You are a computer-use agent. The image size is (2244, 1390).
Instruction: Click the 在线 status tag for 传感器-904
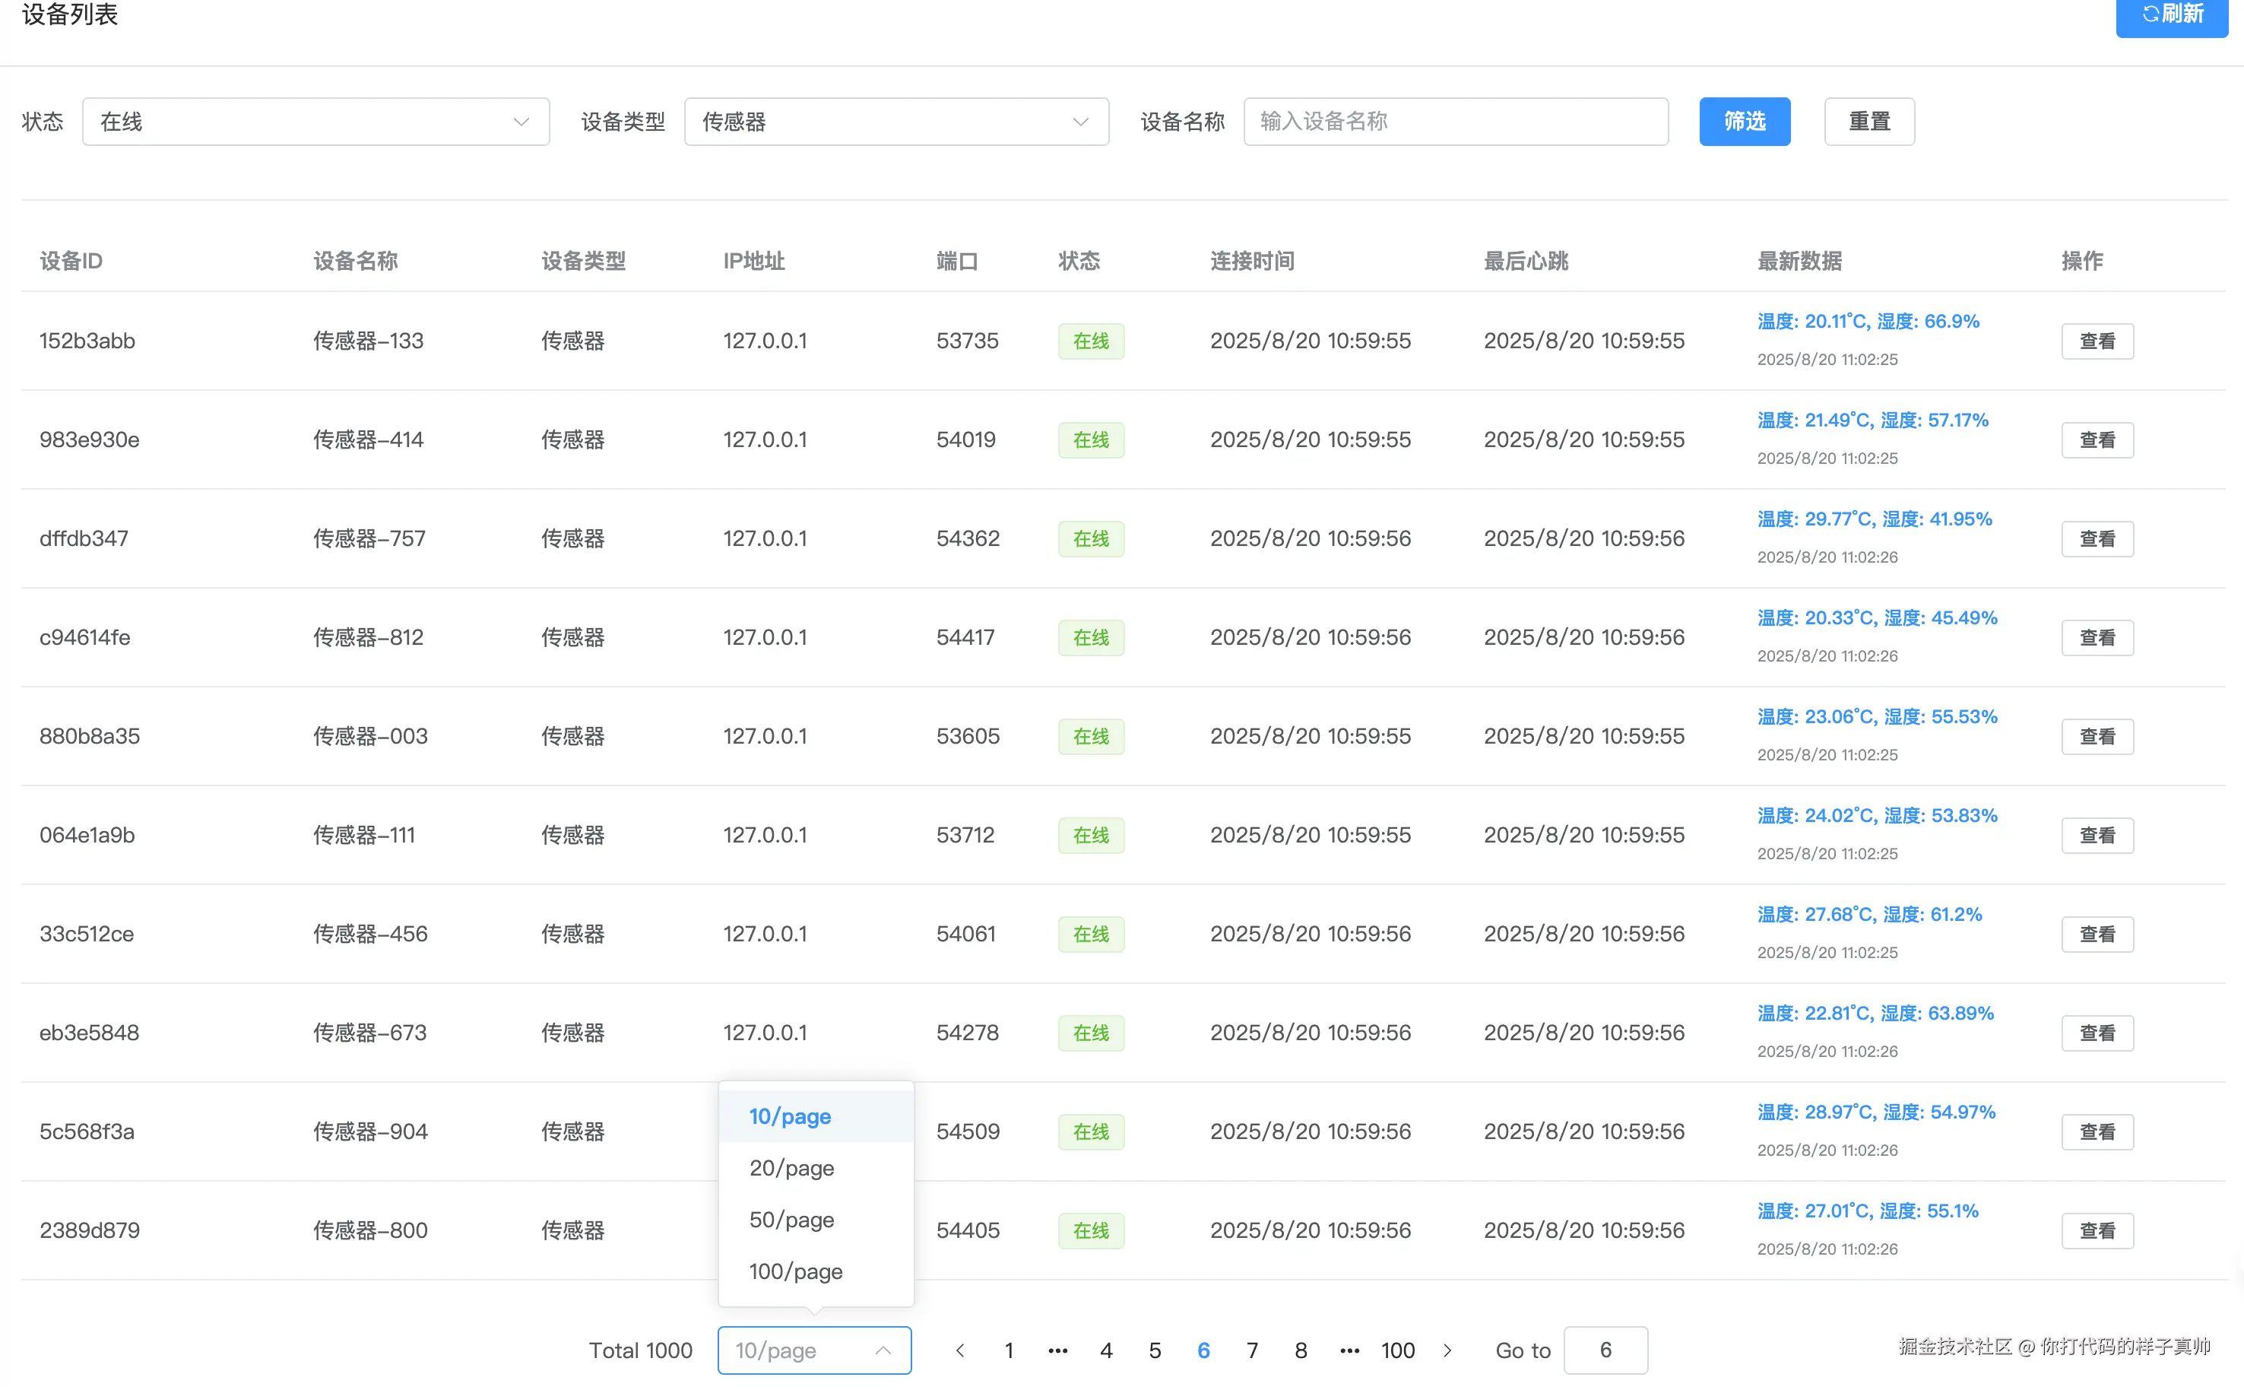[x=1091, y=1131]
